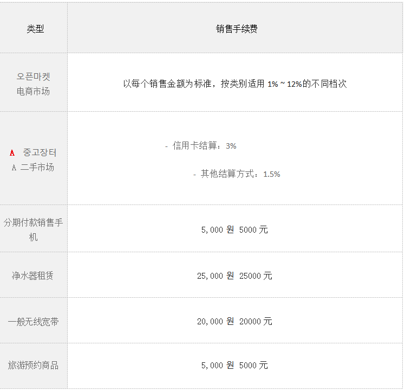This screenshot has width=405, height=390.
Task: Click the 类型 column header
Action: (x=35, y=29)
